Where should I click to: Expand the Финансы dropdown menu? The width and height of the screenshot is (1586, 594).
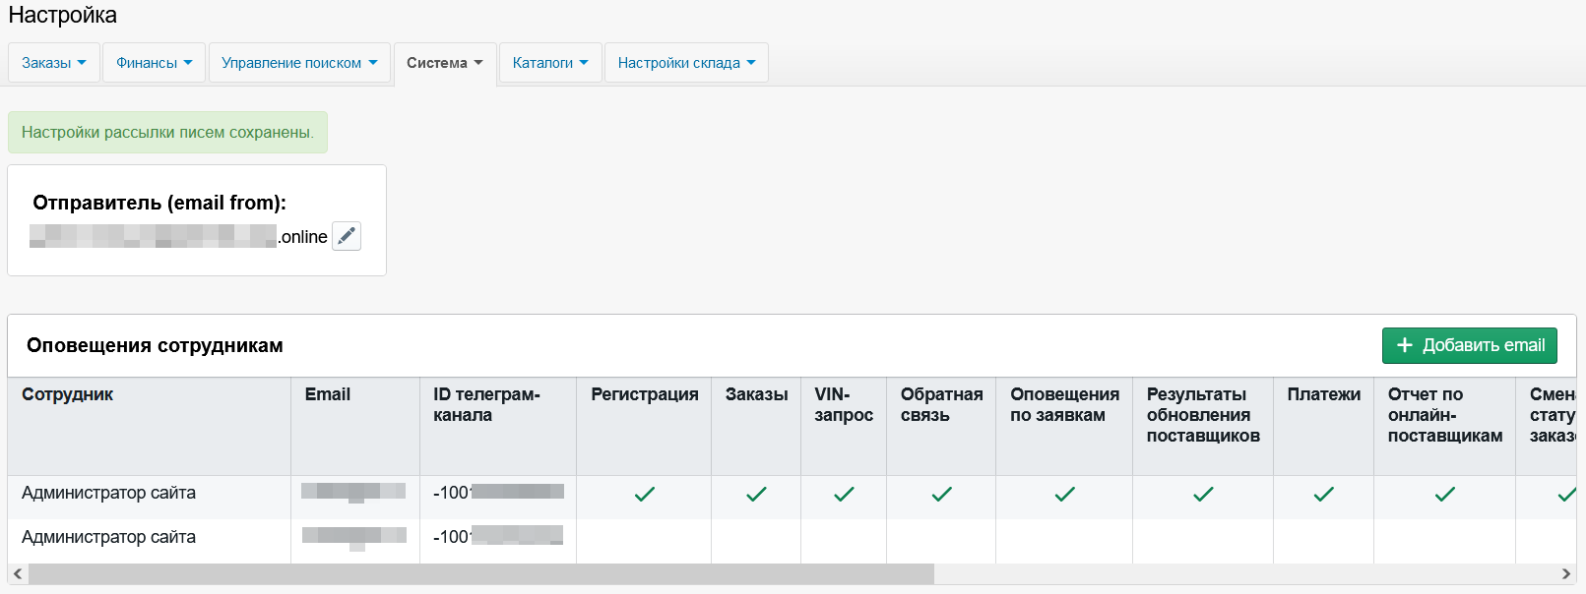(x=154, y=63)
